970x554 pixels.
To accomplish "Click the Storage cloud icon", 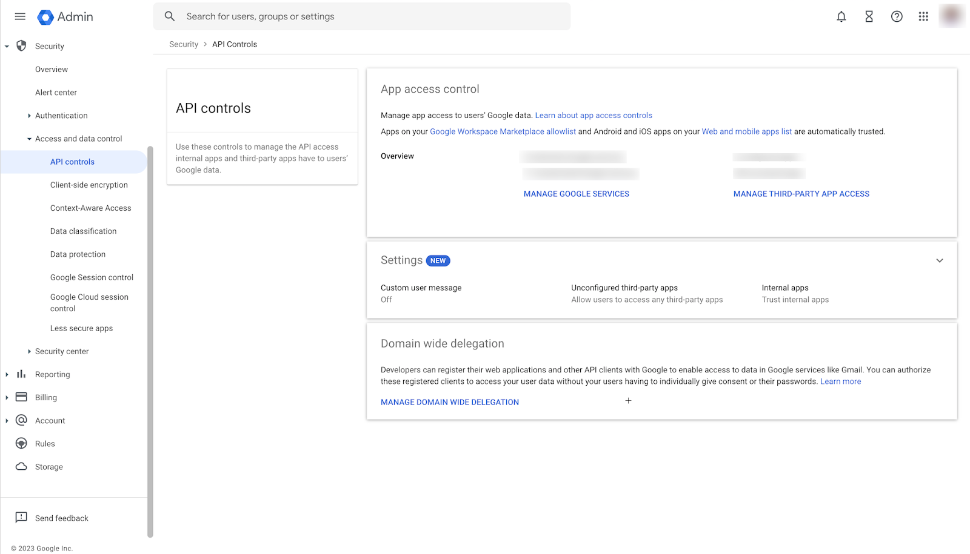I will pos(21,466).
